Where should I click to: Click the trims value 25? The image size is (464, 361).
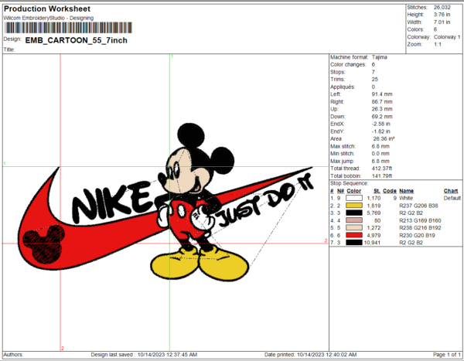coord(374,80)
